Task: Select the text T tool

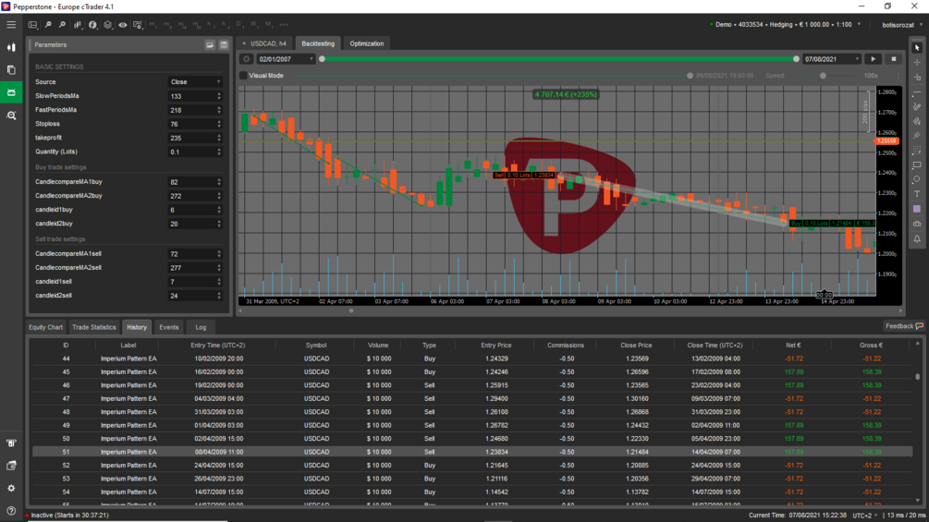Action: pos(917,194)
